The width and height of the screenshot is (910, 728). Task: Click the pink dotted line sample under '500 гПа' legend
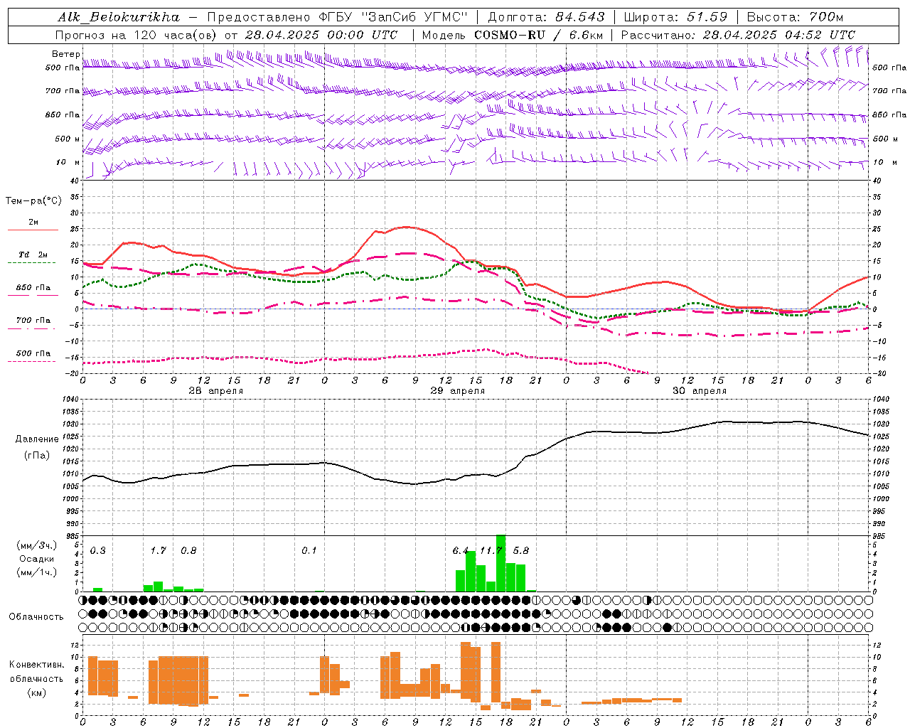(x=31, y=362)
